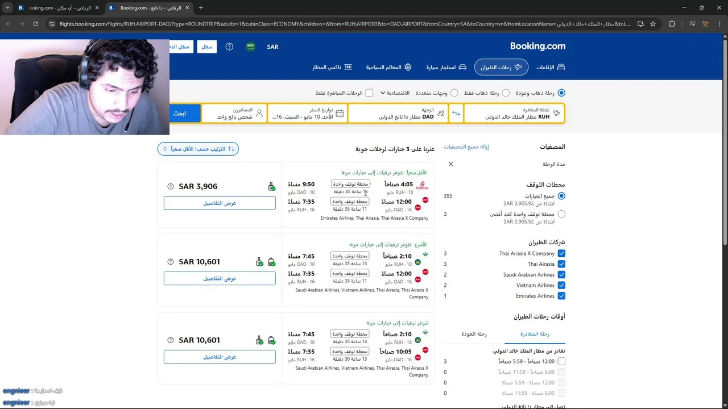Image resolution: width=728 pixels, height=409 pixels.
Task: Select the all stop options radio button
Action: tap(561, 196)
